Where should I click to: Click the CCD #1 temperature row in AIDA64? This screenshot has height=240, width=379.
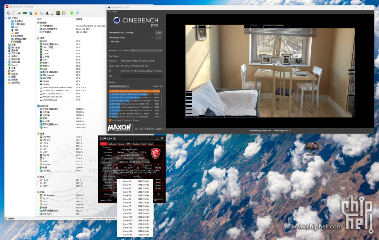click(60, 50)
